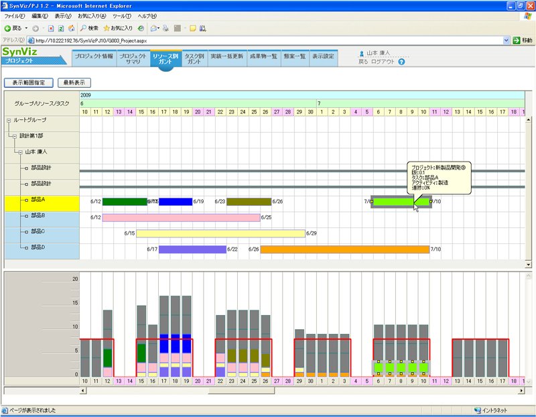Open the History icon in toolbar
Viewport: 536px width, 417px height.
tap(141, 28)
